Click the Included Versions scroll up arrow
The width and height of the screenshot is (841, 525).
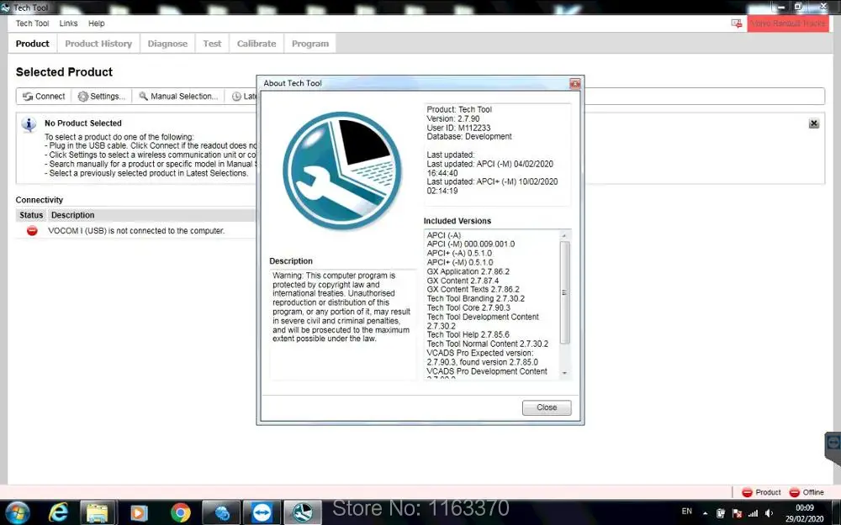tap(564, 236)
